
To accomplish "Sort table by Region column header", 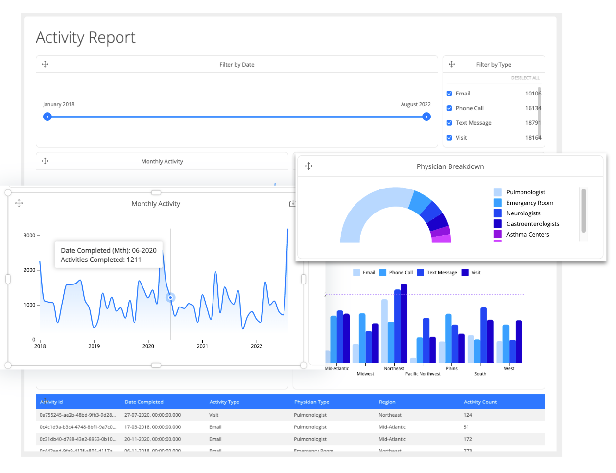I will [387, 402].
